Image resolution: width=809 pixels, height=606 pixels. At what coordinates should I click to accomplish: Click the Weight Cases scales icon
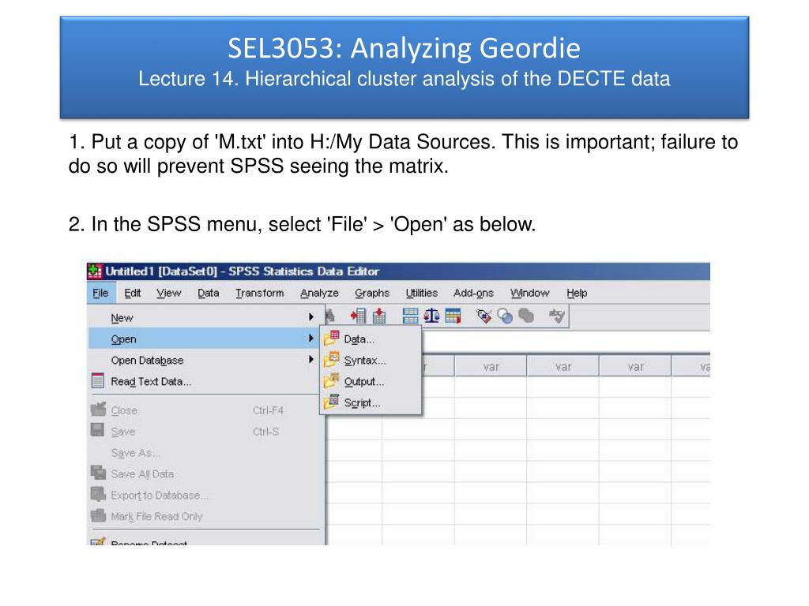[431, 316]
